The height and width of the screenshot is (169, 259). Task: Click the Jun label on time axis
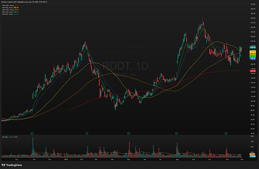(x=145, y=159)
